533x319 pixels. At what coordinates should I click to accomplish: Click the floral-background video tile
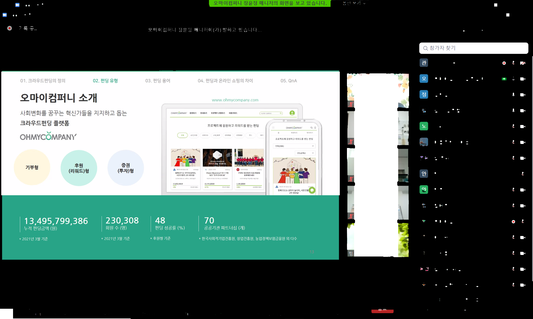click(378, 90)
